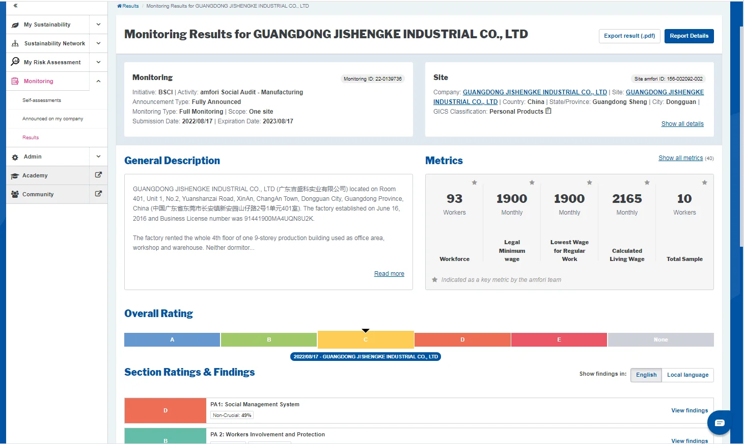Open Self-assessments submenu item
This screenshot has width=744, height=444.
(42, 100)
